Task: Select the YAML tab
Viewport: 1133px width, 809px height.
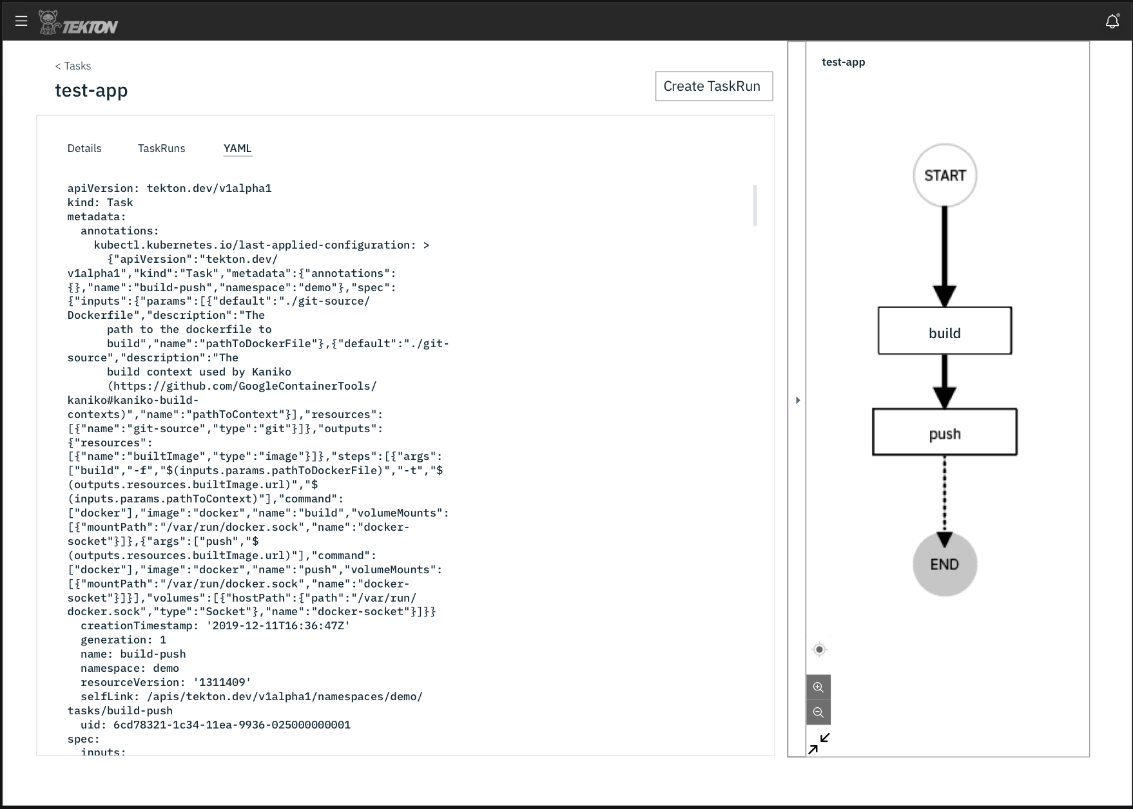Action: (x=237, y=148)
